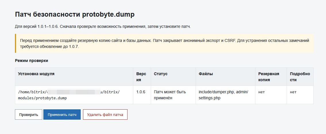
Task: Apply patch via Применить патч button
Action: coord(62,115)
